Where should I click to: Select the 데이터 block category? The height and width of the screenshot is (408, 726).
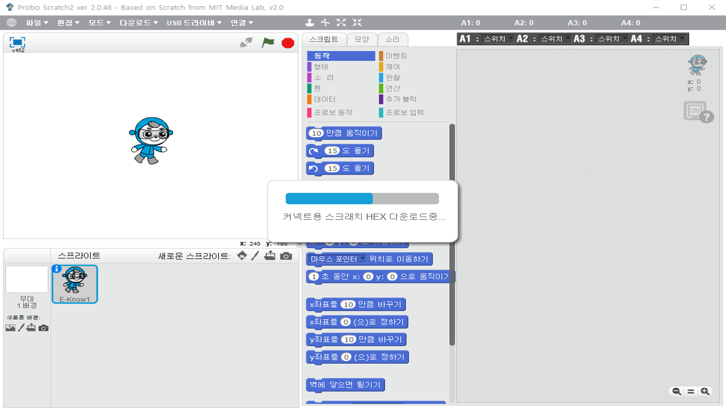coord(341,99)
